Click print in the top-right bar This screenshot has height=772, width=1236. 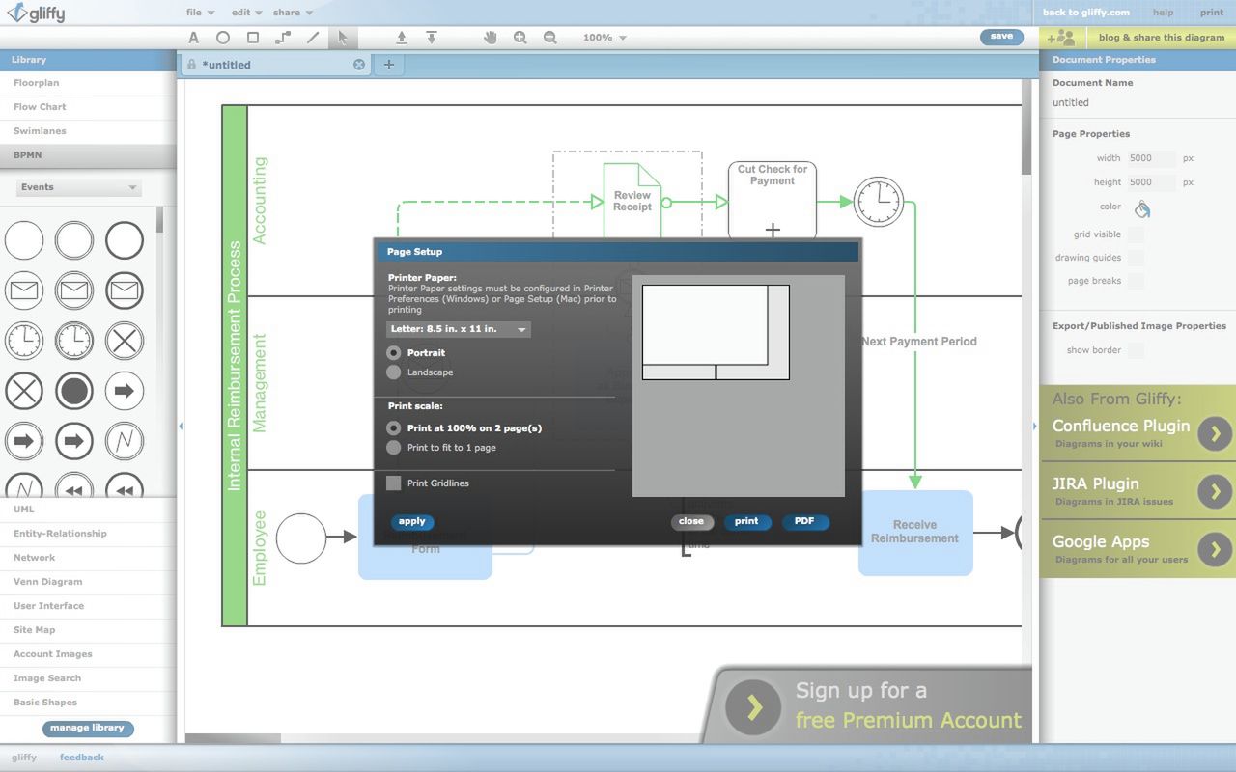pos(1212,13)
